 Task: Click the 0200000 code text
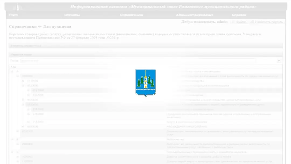27,131
